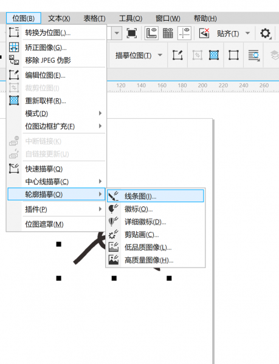Choose 高质量图像(H) trace option
Image resolution: width=279 pixels, height=364 pixels.
(156, 260)
